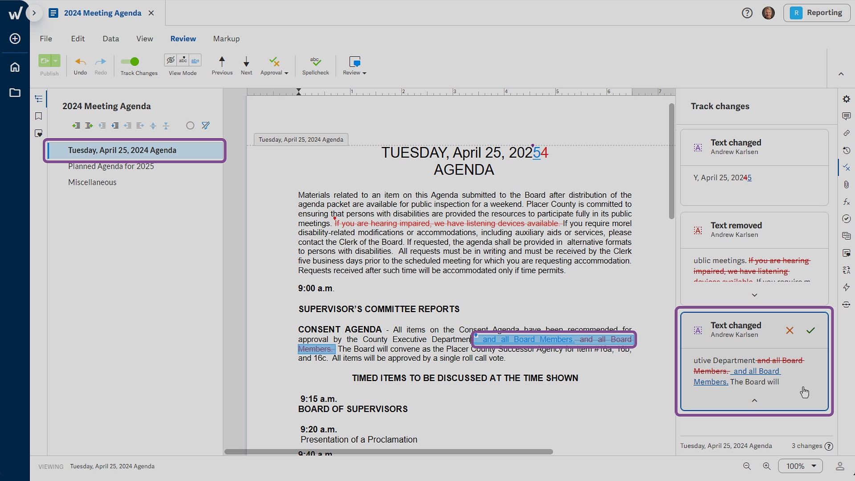Open the File menu
855x481 pixels.
[46, 39]
